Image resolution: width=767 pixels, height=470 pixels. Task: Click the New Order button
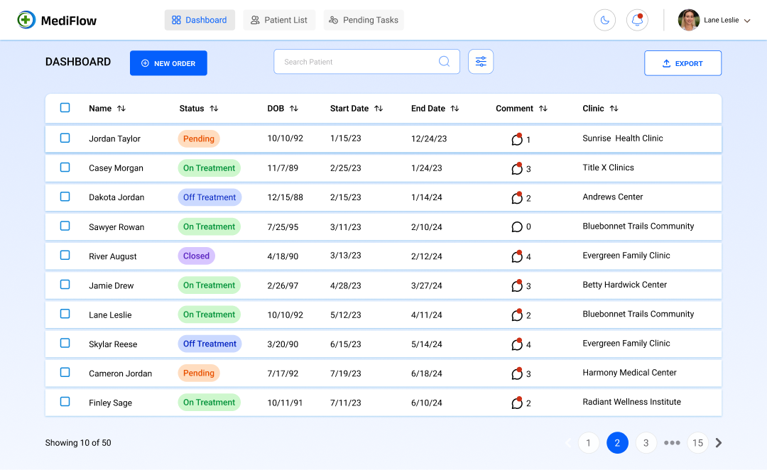click(168, 63)
